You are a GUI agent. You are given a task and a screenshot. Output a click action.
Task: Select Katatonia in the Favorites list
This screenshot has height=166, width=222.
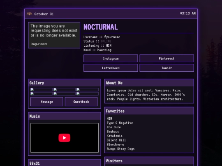(x=115, y=136)
